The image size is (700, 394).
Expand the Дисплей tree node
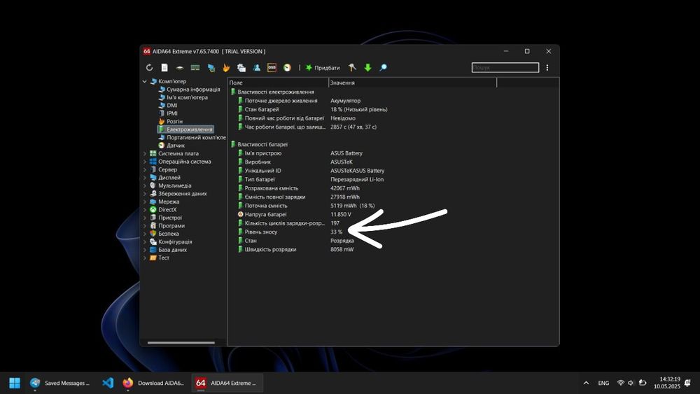145,178
